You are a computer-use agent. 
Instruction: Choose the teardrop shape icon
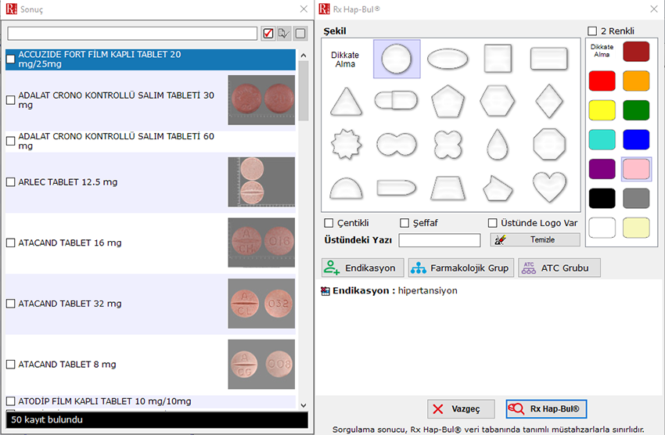(x=498, y=144)
